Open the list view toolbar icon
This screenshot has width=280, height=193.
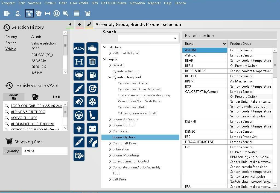(x=77, y=13)
